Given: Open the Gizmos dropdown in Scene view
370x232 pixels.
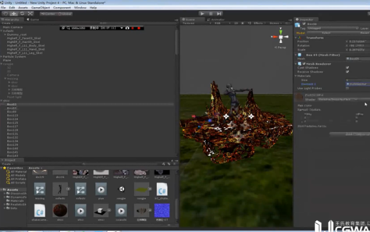Looking at the screenshot, I should [x=275, y=23].
